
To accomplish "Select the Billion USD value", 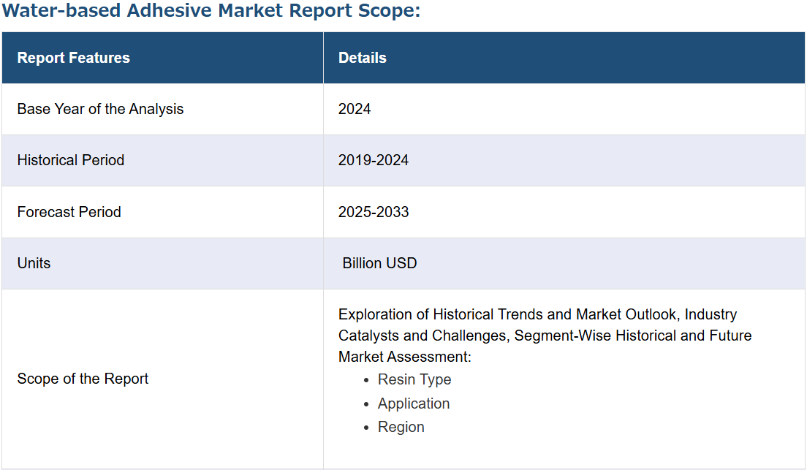I will [379, 263].
